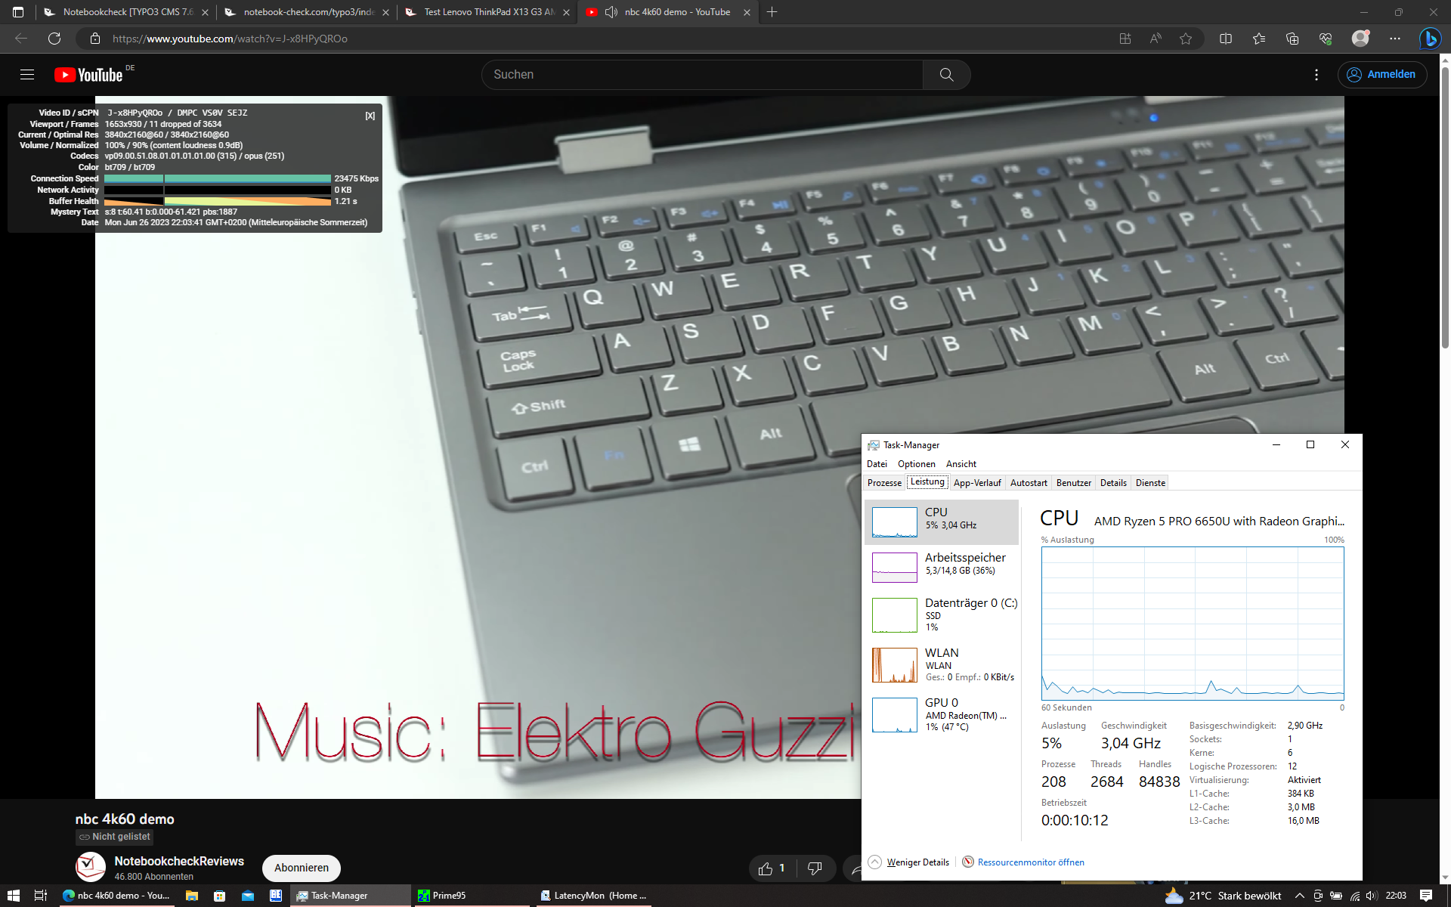
Task: Open the Edge tab actions menu
Action: pos(18,12)
